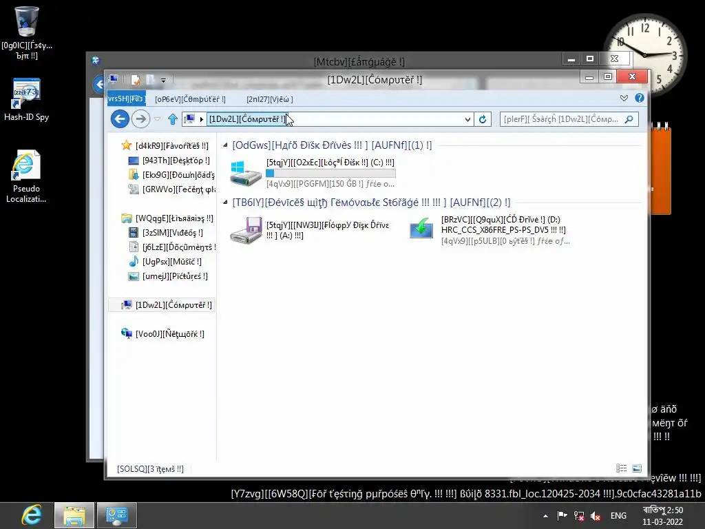Collapse the Hard Disk Drives group

click(225, 145)
